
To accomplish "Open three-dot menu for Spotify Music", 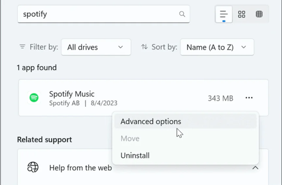I will point(249,98).
